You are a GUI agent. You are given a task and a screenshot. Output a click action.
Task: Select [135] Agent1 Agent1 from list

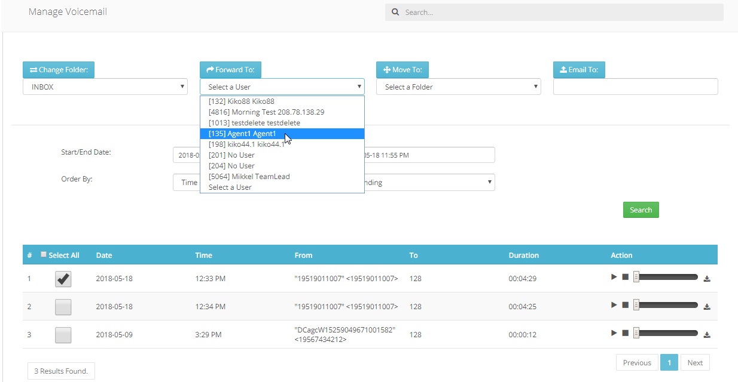pyautogui.click(x=282, y=134)
